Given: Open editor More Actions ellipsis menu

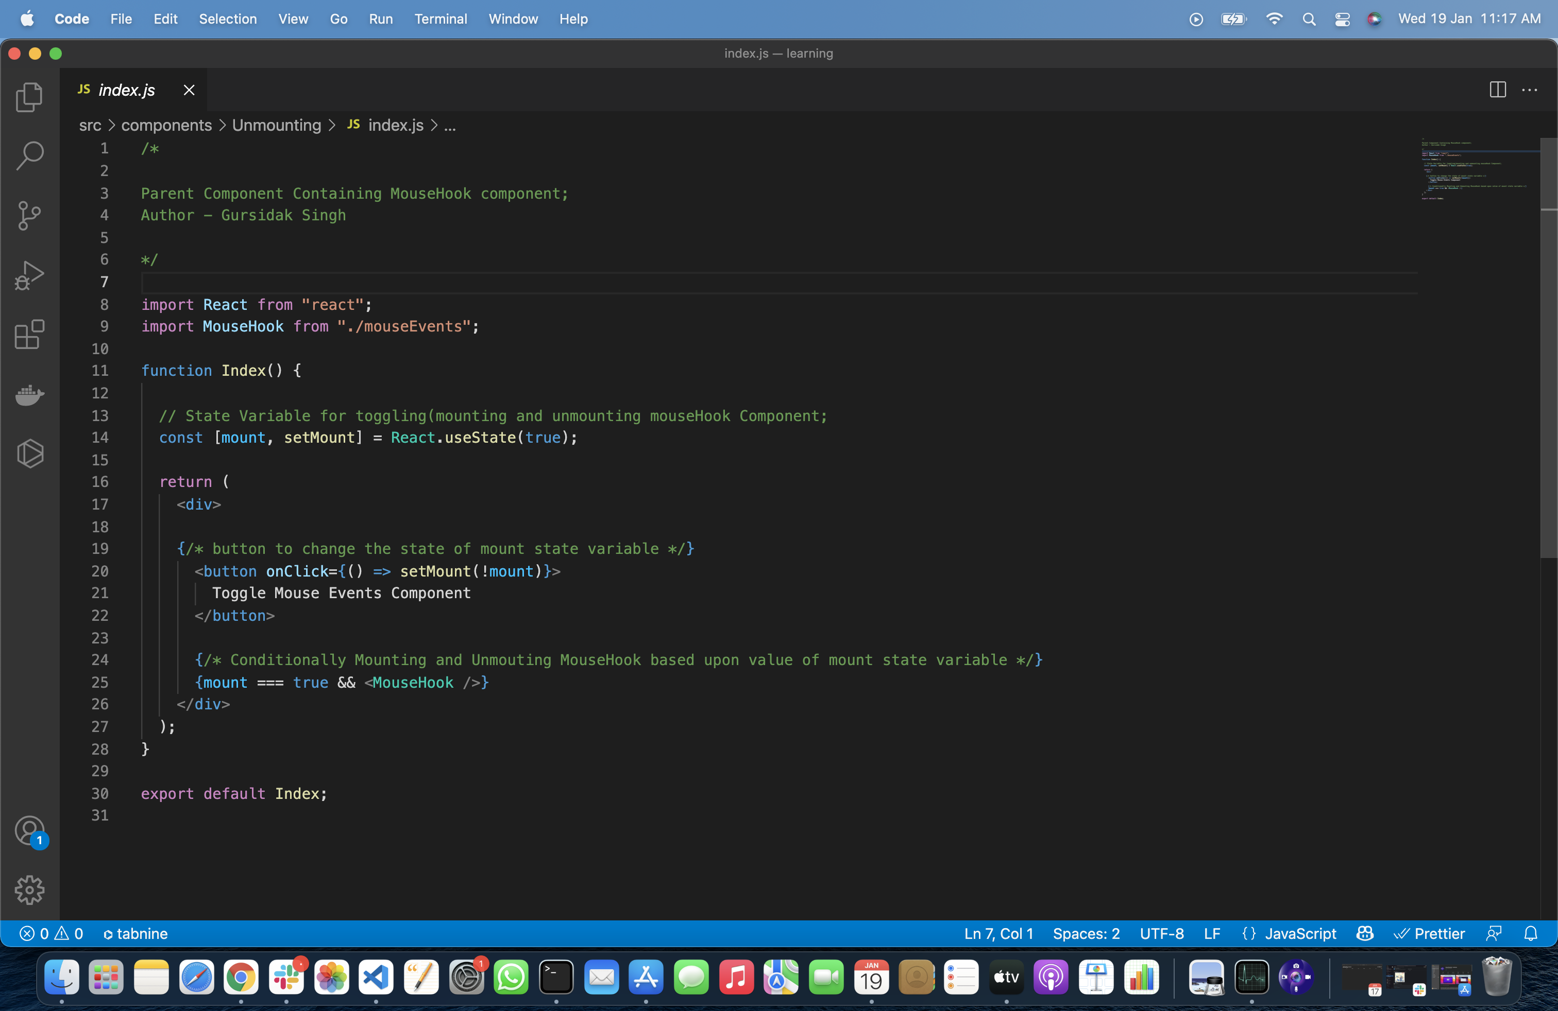Looking at the screenshot, I should [1529, 90].
